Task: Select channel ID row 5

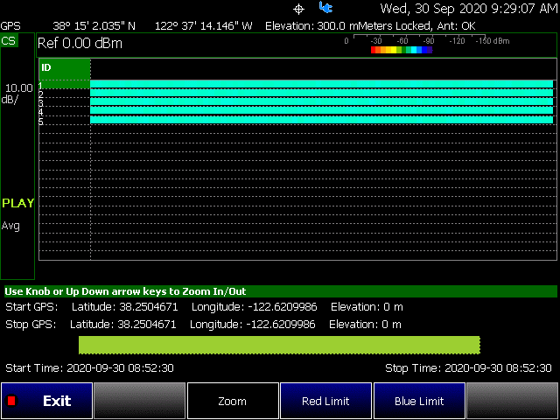Action: (x=296, y=120)
